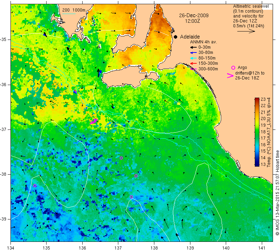Click the 'Altimetric sealevel' legend text
The image size is (280, 252).
tap(251, 6)
